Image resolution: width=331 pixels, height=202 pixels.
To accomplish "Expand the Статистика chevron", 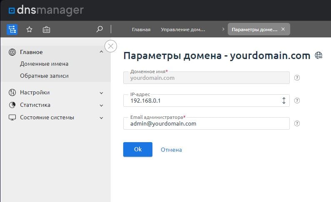I will pyautogui.click(x=101, y=105).
